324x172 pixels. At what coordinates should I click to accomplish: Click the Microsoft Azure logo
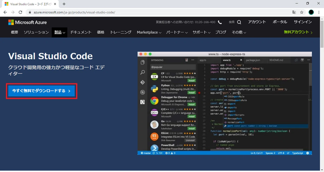click(27, 22)
